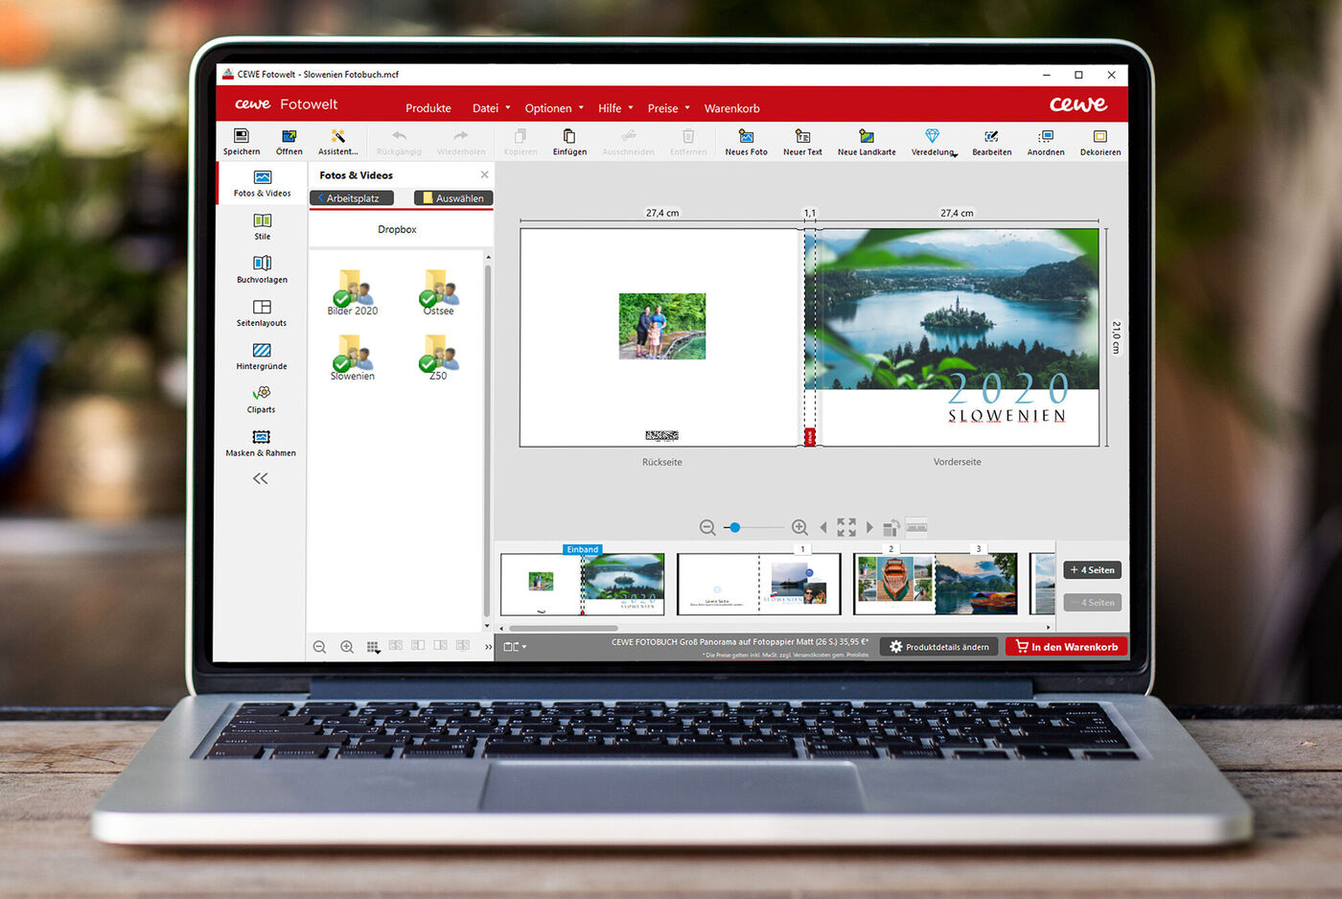Image resolution: width=1342 pixels, height=899 pixels.
Task: Zoom out photo thumbnails in panel
Action: click(319, 647)
